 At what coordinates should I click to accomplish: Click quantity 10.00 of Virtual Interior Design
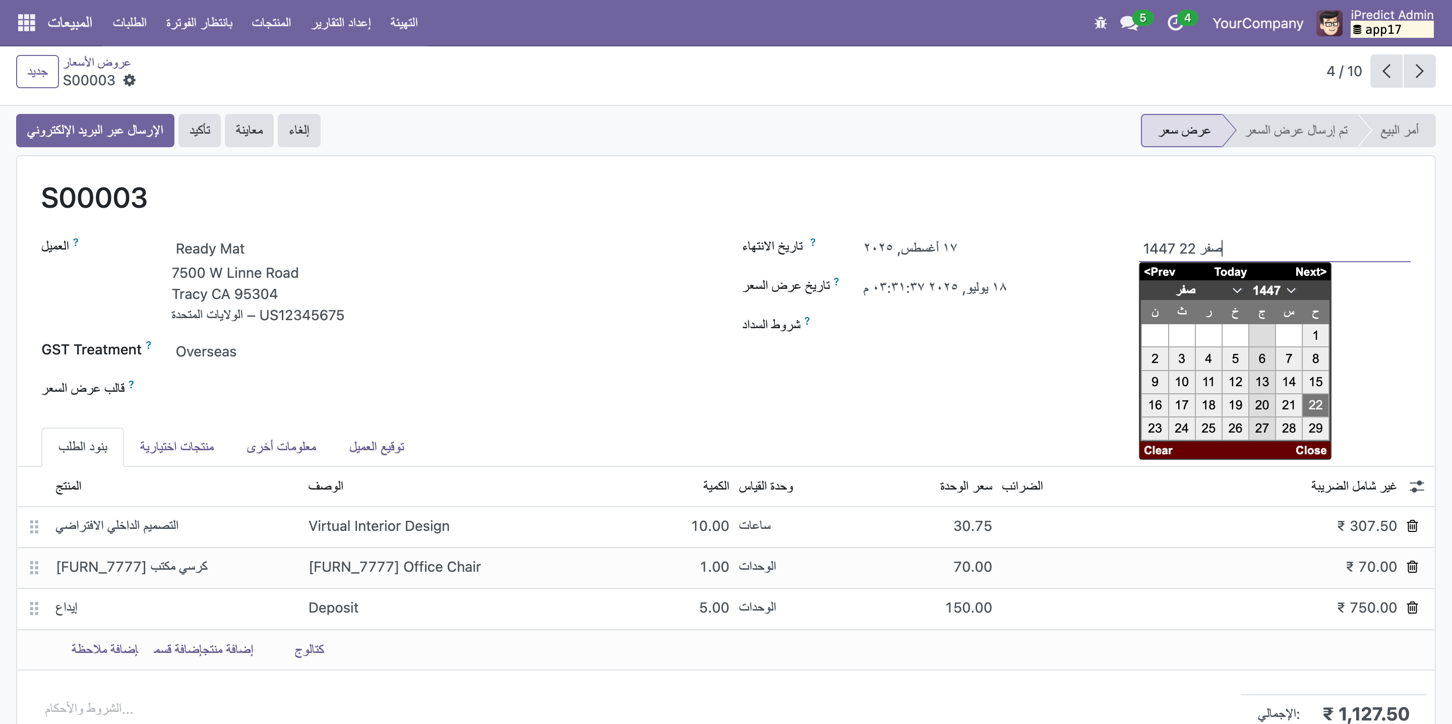click(710, 526)
